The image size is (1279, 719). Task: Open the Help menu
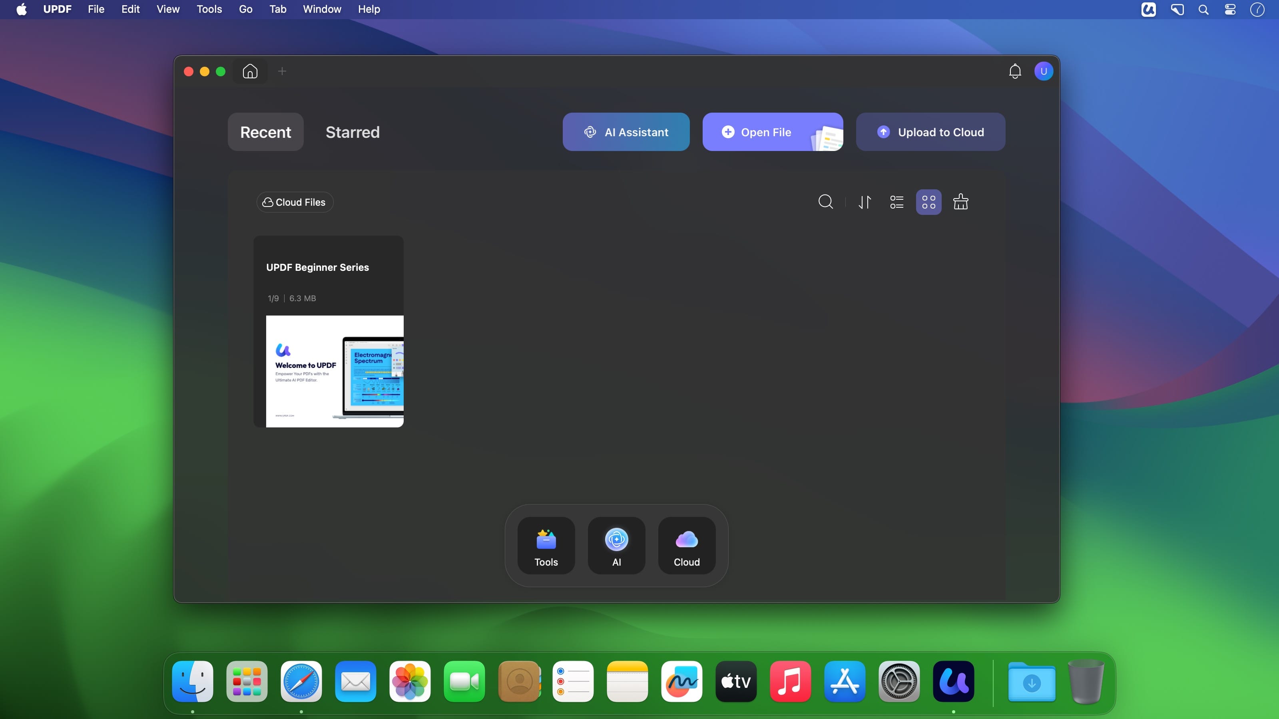click(x=369, y=10)
